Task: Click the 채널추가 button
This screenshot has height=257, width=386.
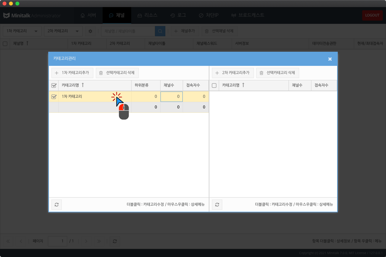Action: point(185,31)
